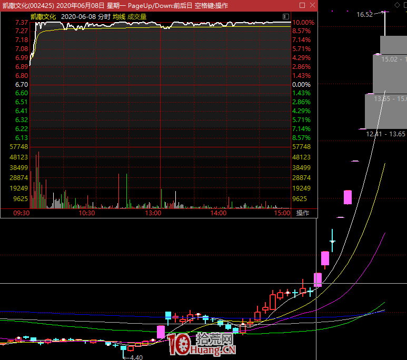Click the 均线 legend label

pyautogui.click(x=119, y=17)
